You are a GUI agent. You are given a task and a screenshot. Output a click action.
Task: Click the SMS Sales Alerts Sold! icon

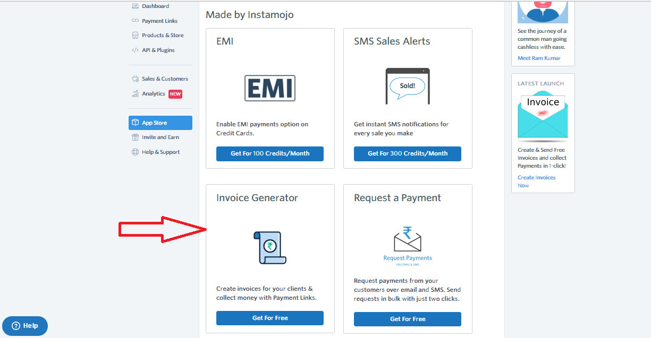point(408,86)
